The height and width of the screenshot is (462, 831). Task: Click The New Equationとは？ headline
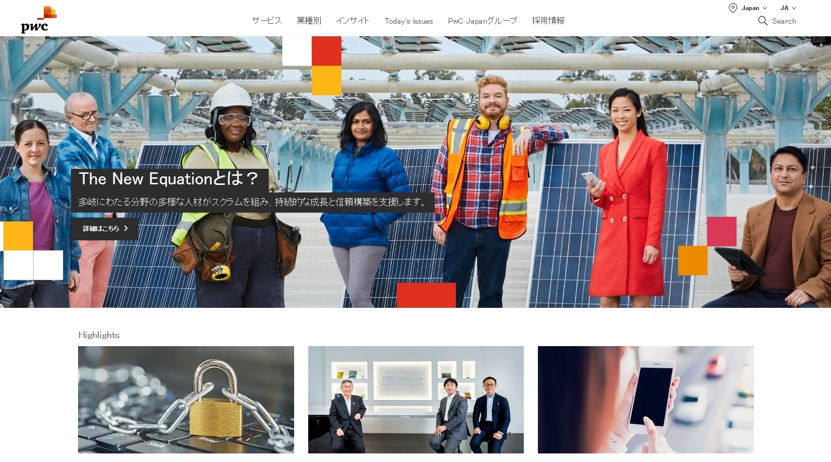click(169, 179)
